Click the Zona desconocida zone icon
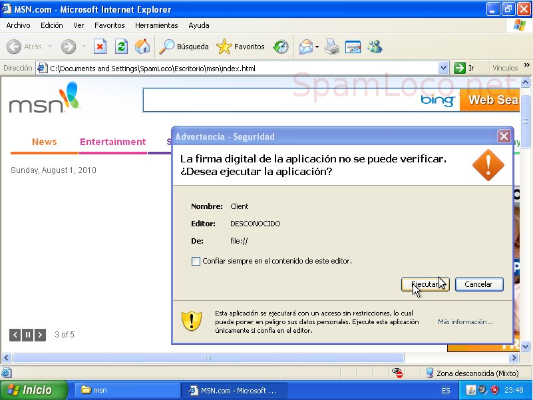Viewport: 533px width, 400px height. coord(430,373)
